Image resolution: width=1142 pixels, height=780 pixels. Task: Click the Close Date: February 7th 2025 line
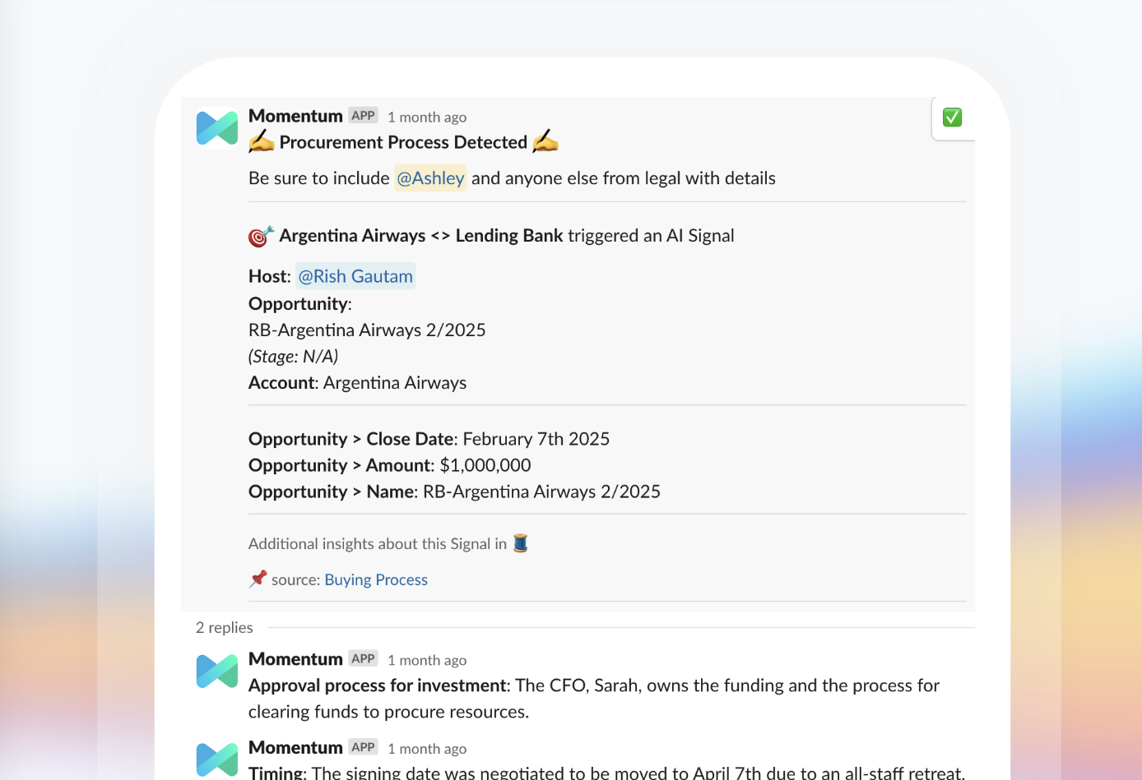point(429,439)
